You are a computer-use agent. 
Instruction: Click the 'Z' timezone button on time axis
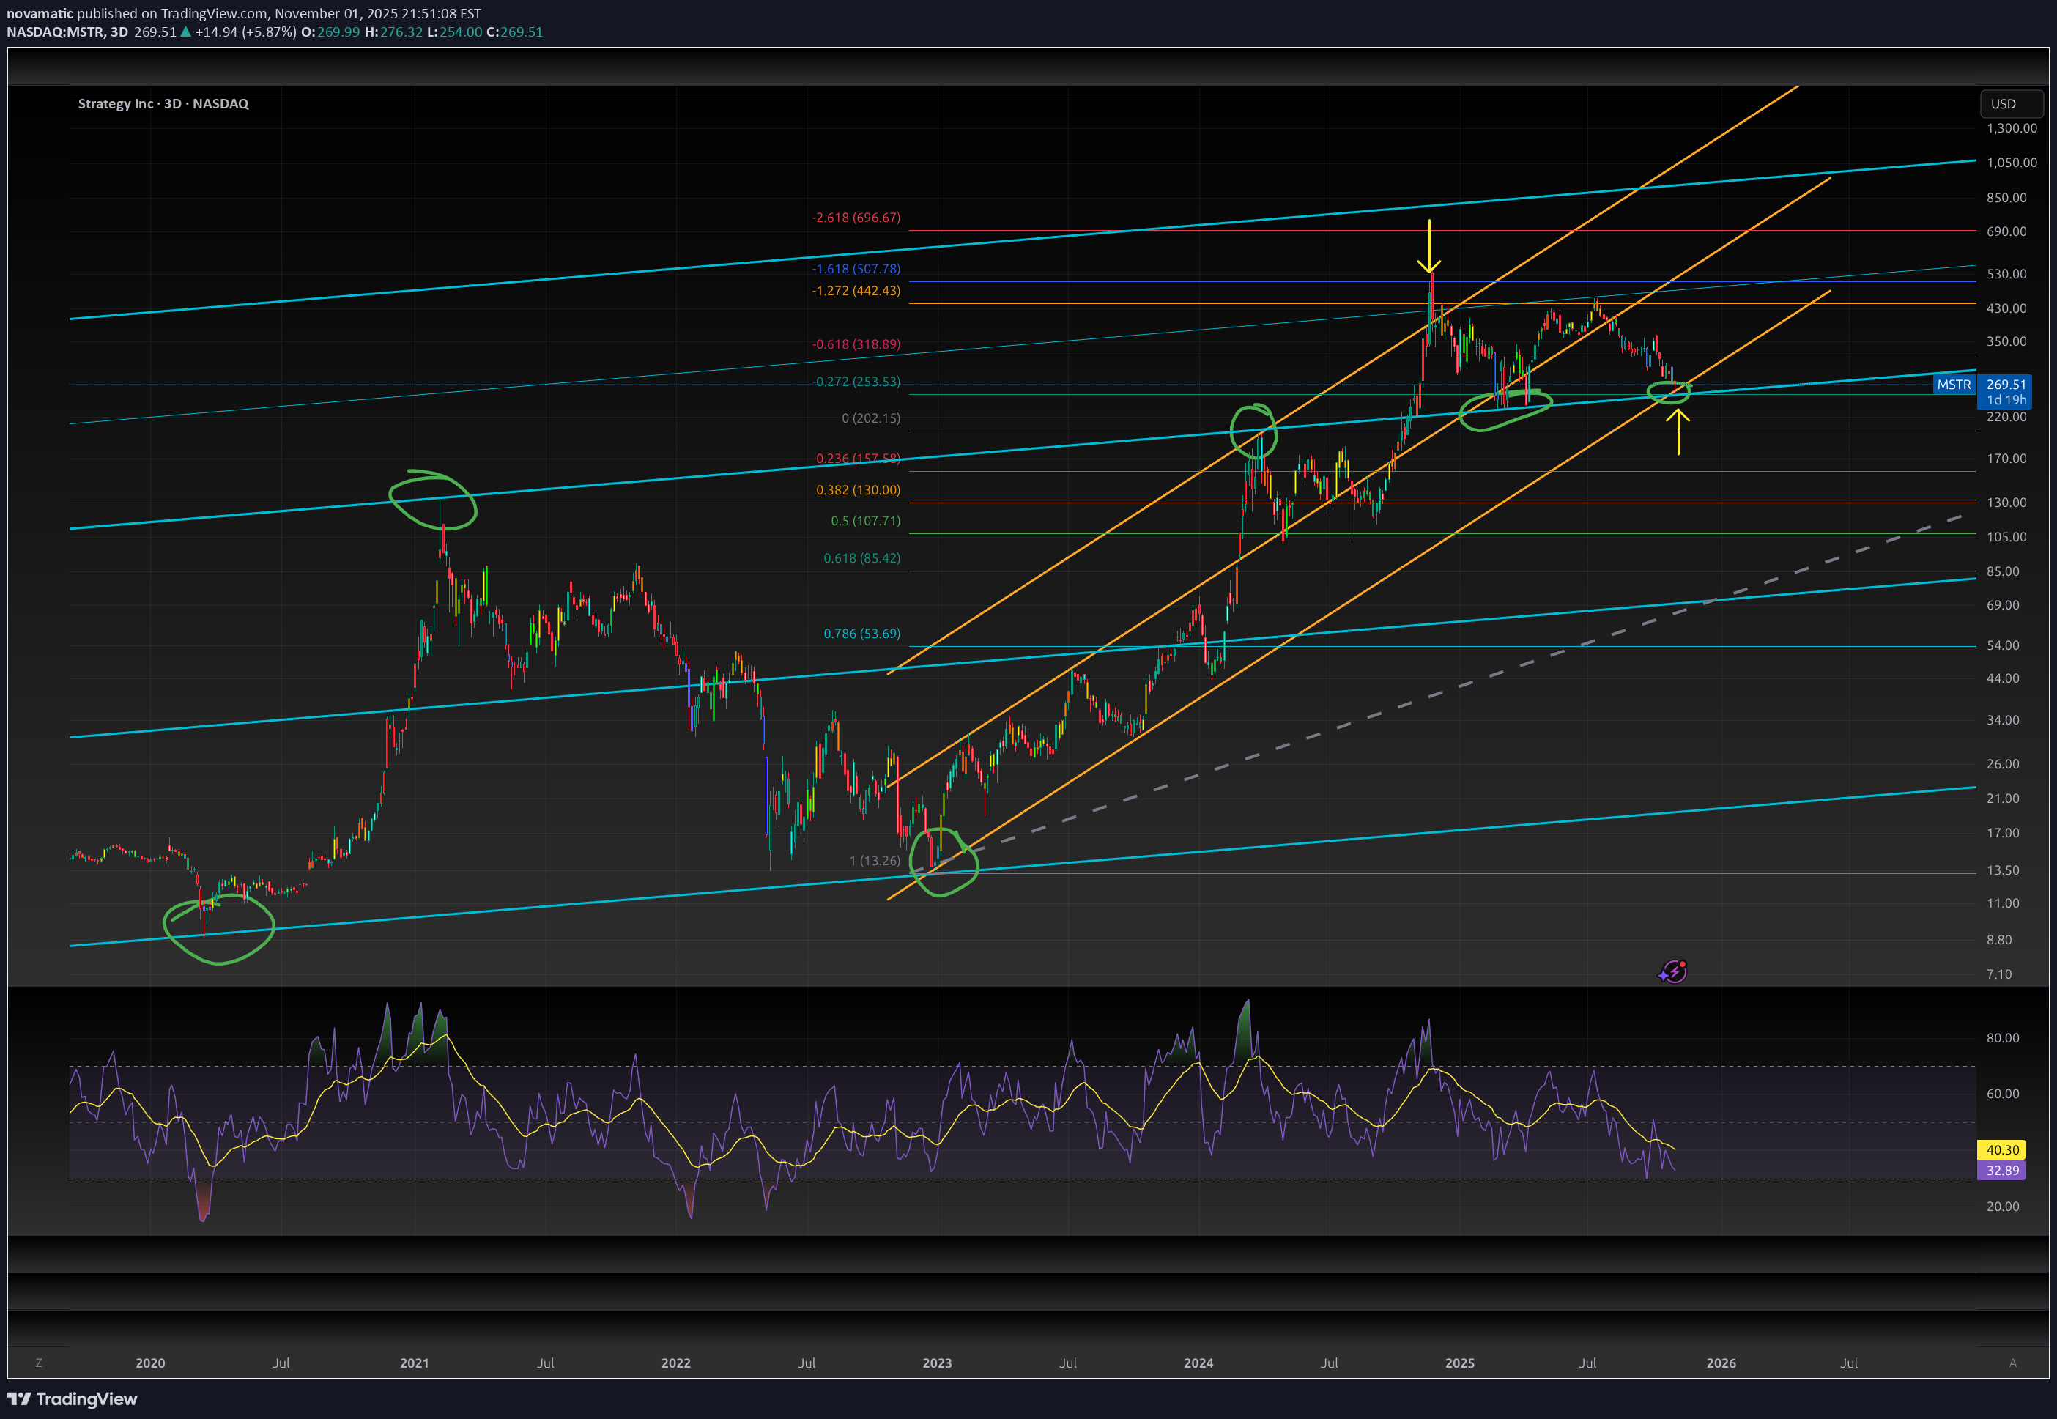coord(38,1362)
